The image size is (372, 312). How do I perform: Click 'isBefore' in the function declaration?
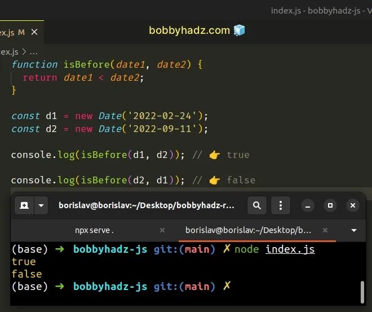87,64
